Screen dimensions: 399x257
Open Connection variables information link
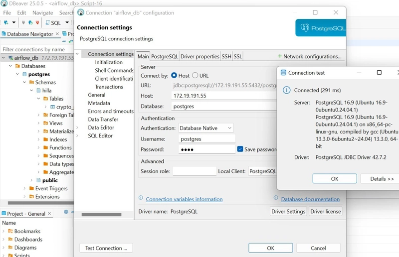click(184, 199)
